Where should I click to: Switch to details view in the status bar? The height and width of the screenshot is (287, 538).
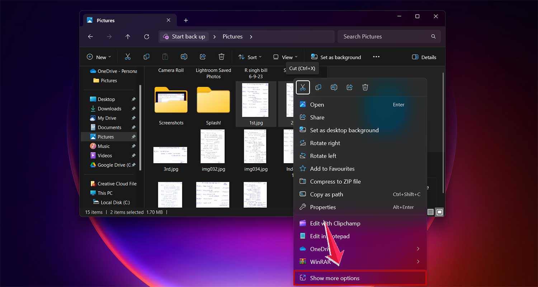tap(430, 212)
